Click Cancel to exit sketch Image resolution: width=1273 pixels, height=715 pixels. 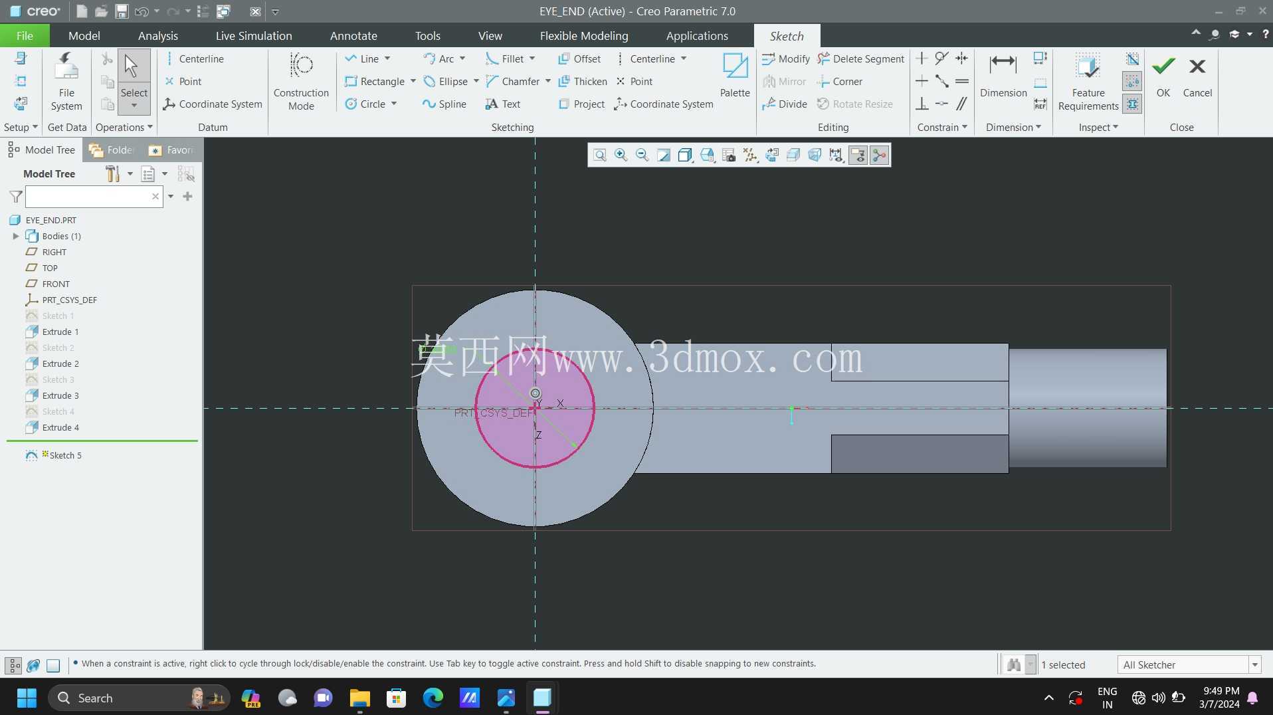[x=1197, y=76]
